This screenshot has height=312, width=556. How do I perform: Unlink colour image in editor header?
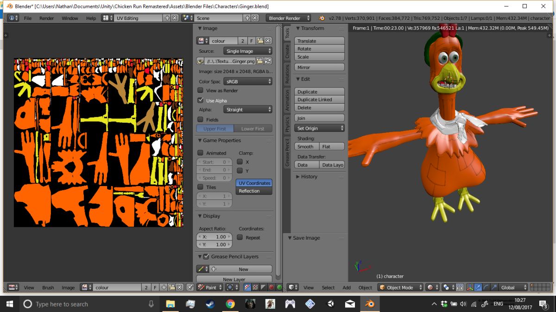click(179, 287)
